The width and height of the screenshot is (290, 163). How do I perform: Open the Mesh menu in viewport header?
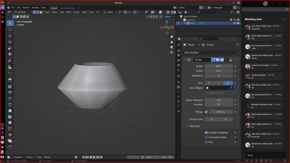click(68, 12)
